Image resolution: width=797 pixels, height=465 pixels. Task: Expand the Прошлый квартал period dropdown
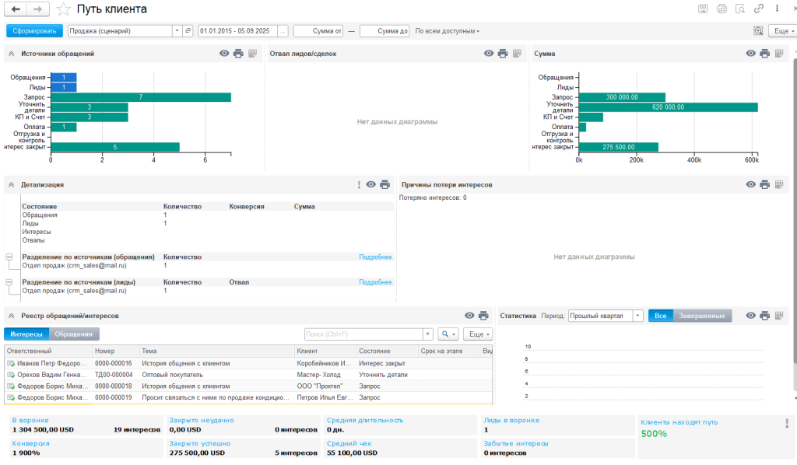(637, 316)
